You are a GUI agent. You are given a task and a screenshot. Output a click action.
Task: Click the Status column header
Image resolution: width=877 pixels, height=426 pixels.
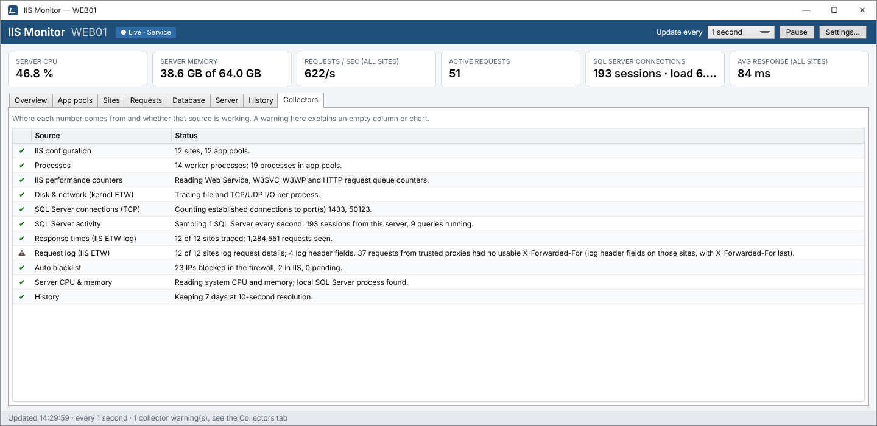coord(518,136)
